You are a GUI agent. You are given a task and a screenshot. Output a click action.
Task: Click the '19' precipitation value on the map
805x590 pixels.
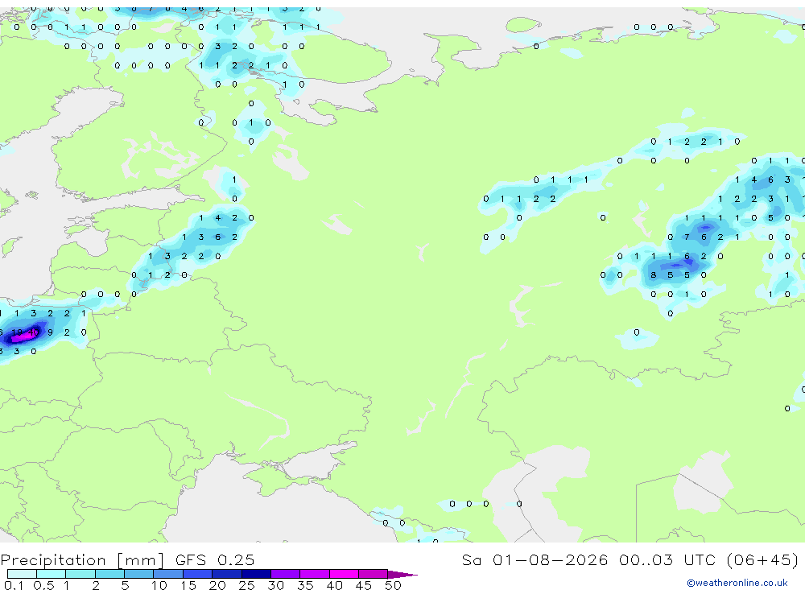(16, 332)
